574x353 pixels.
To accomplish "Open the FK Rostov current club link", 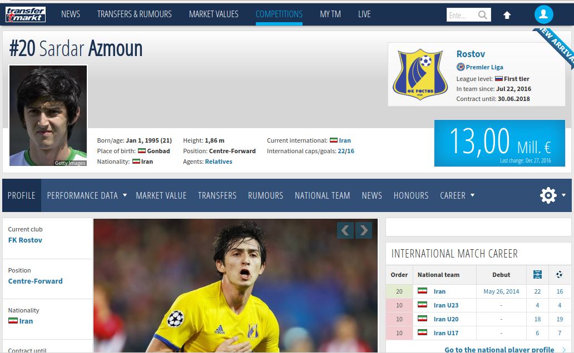I will pyautogui.click(x=25, y=240).
